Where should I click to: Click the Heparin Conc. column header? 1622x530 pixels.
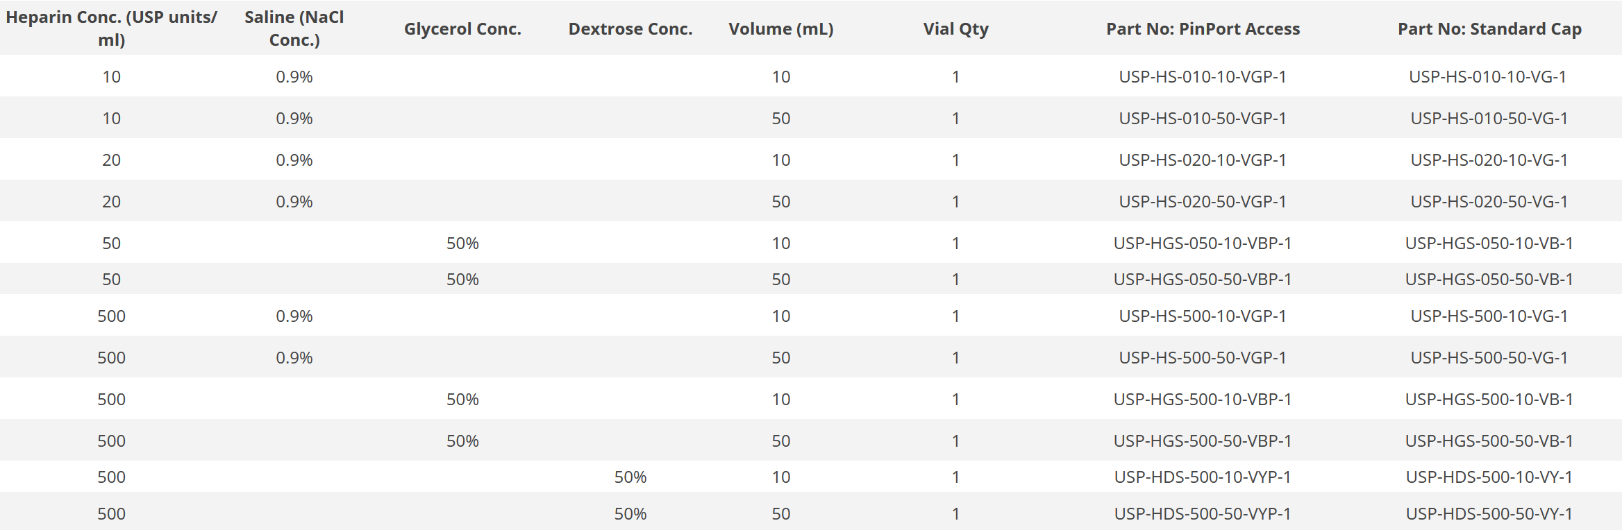coord(111,28)
